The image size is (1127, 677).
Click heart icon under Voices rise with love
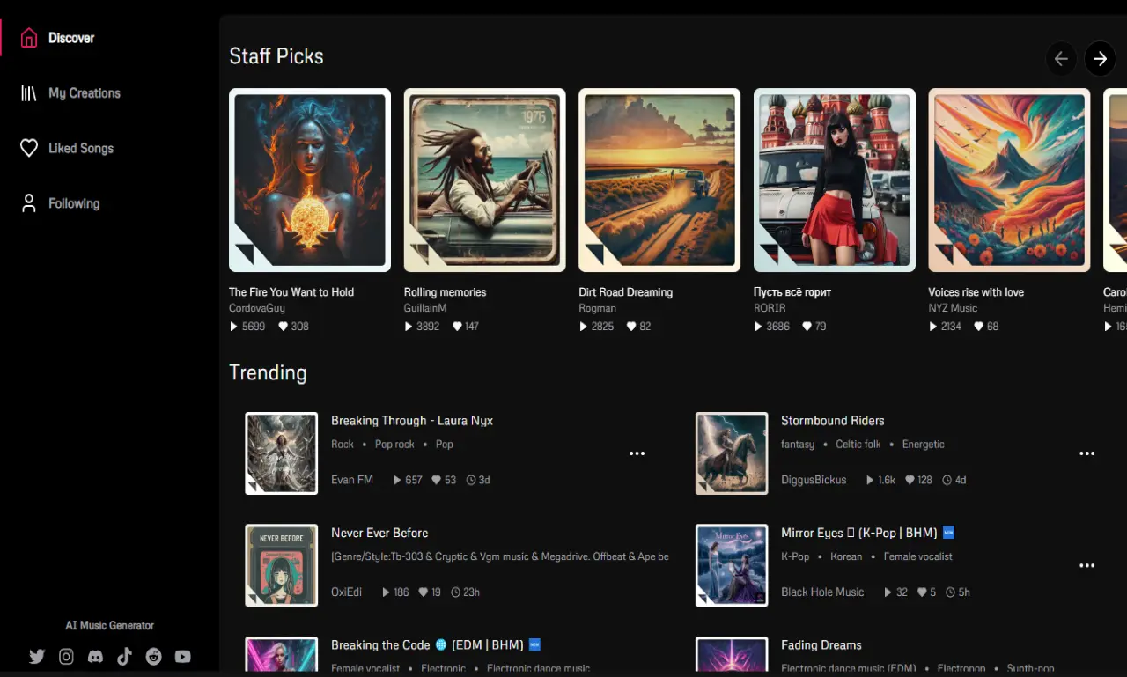click(x=979, y=327)
